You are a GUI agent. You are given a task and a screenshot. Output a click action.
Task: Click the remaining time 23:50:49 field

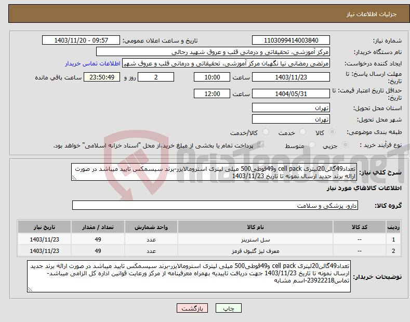102,77
